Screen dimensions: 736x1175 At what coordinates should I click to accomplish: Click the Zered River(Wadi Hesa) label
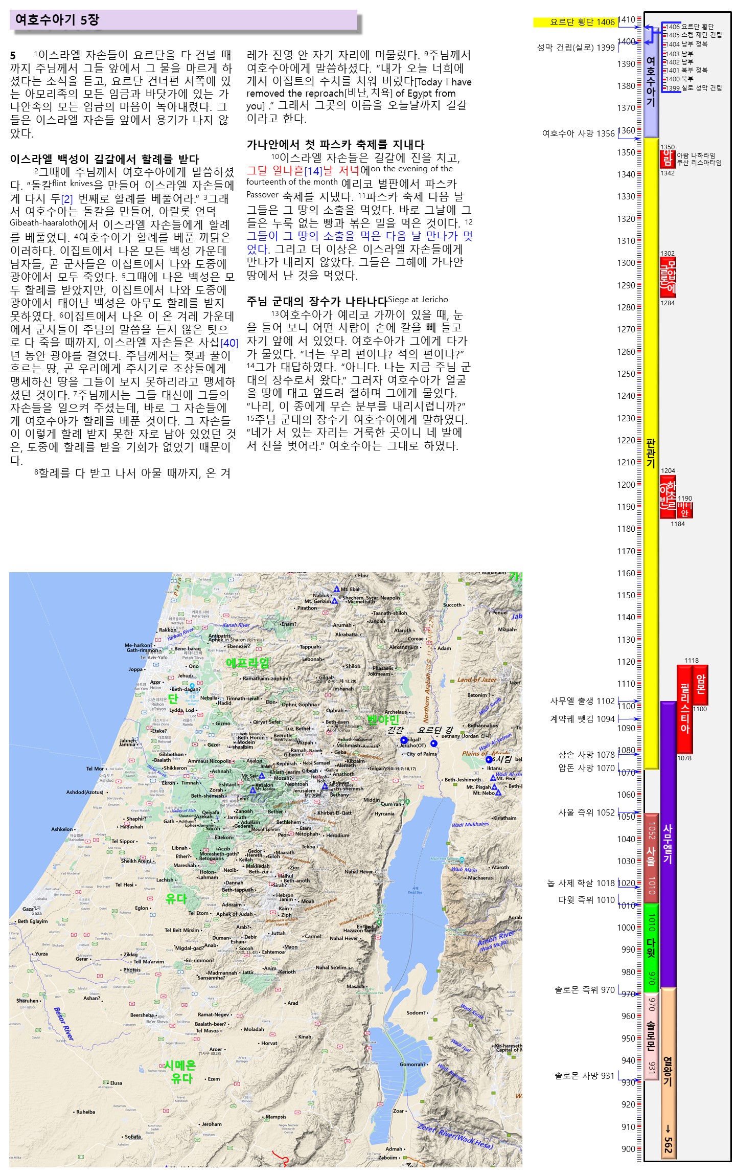(x=455, y=1136)
